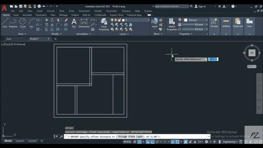Switch to the Start file tab
Viewport: 263px width, 148px height.
[9, 39]
